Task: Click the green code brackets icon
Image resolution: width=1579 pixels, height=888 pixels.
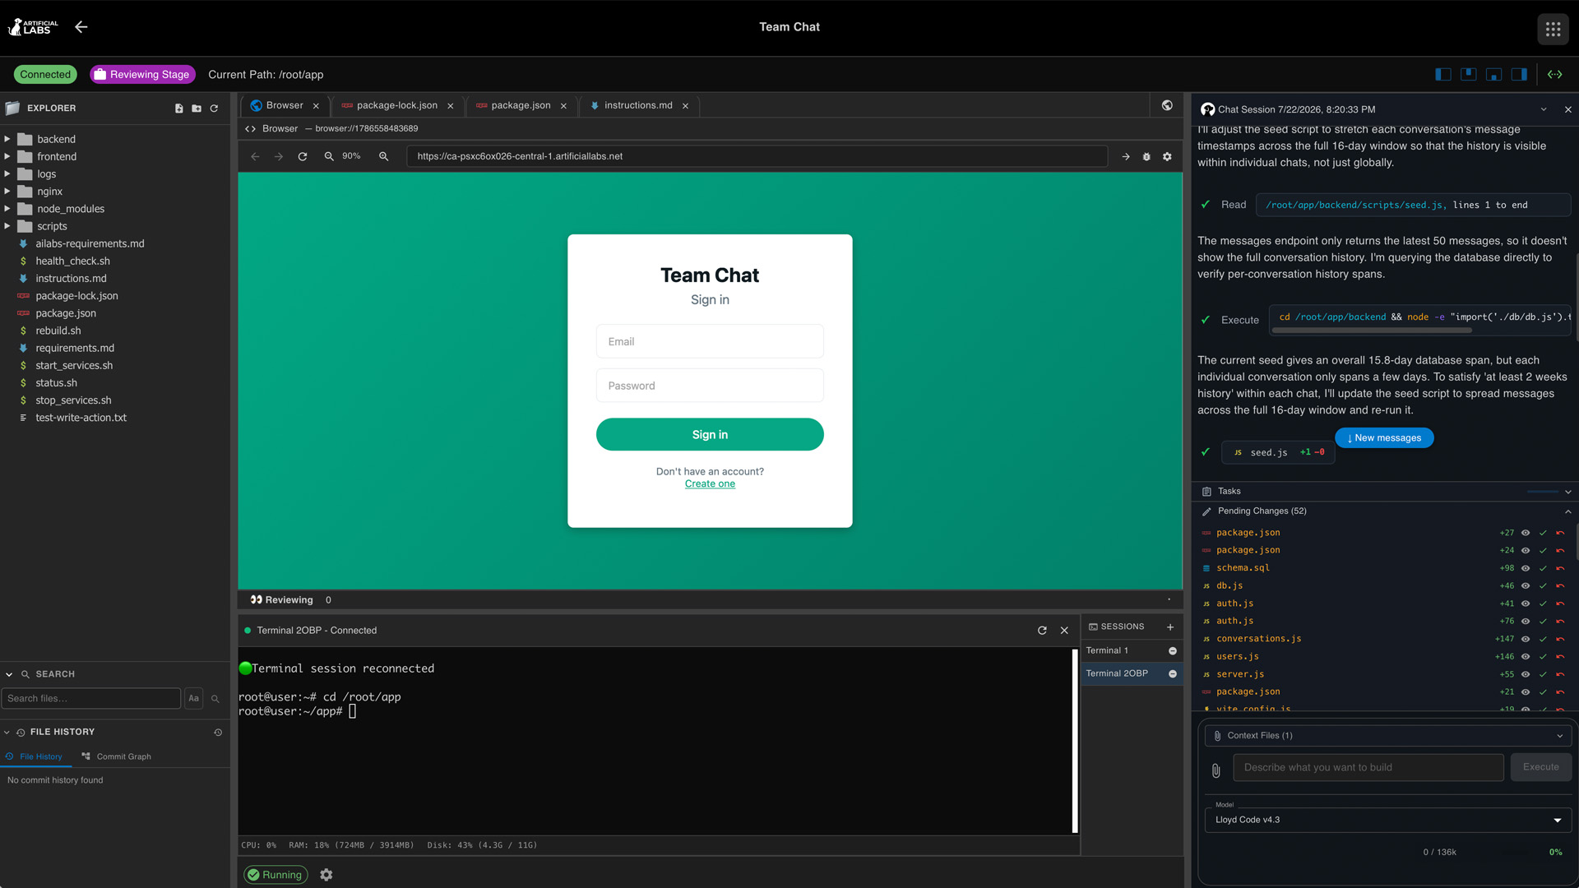Action: click(1554, 75)
